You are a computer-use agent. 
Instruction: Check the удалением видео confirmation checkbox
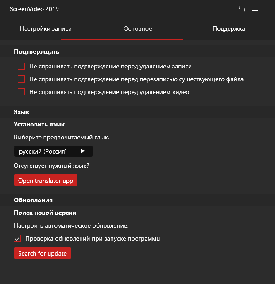coord(21,92)
